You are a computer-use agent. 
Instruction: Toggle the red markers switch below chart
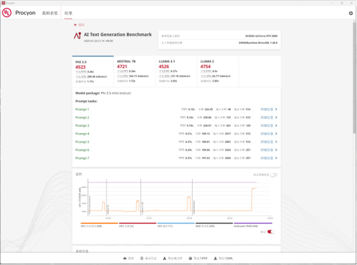coord(271,232)
